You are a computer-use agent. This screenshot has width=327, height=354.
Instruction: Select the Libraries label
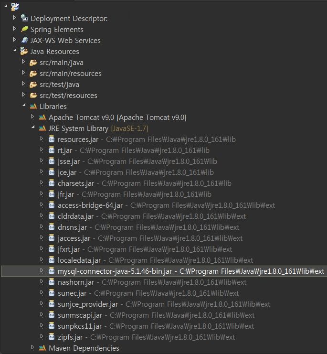coord(53,107)
